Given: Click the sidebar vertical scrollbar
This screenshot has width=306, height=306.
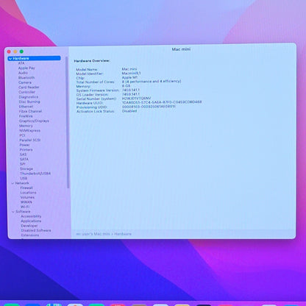Looking at the screenshot, I should click(x=68, y=123).
